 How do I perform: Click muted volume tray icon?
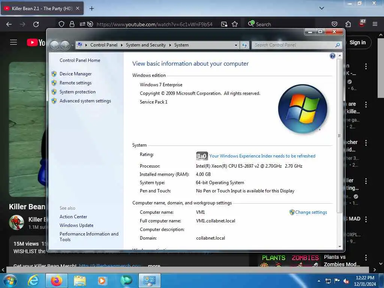coord(346,281)
